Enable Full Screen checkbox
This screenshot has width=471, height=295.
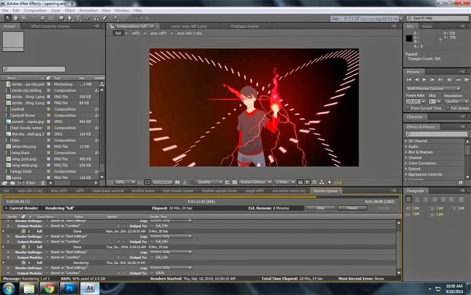pos(448,108)
